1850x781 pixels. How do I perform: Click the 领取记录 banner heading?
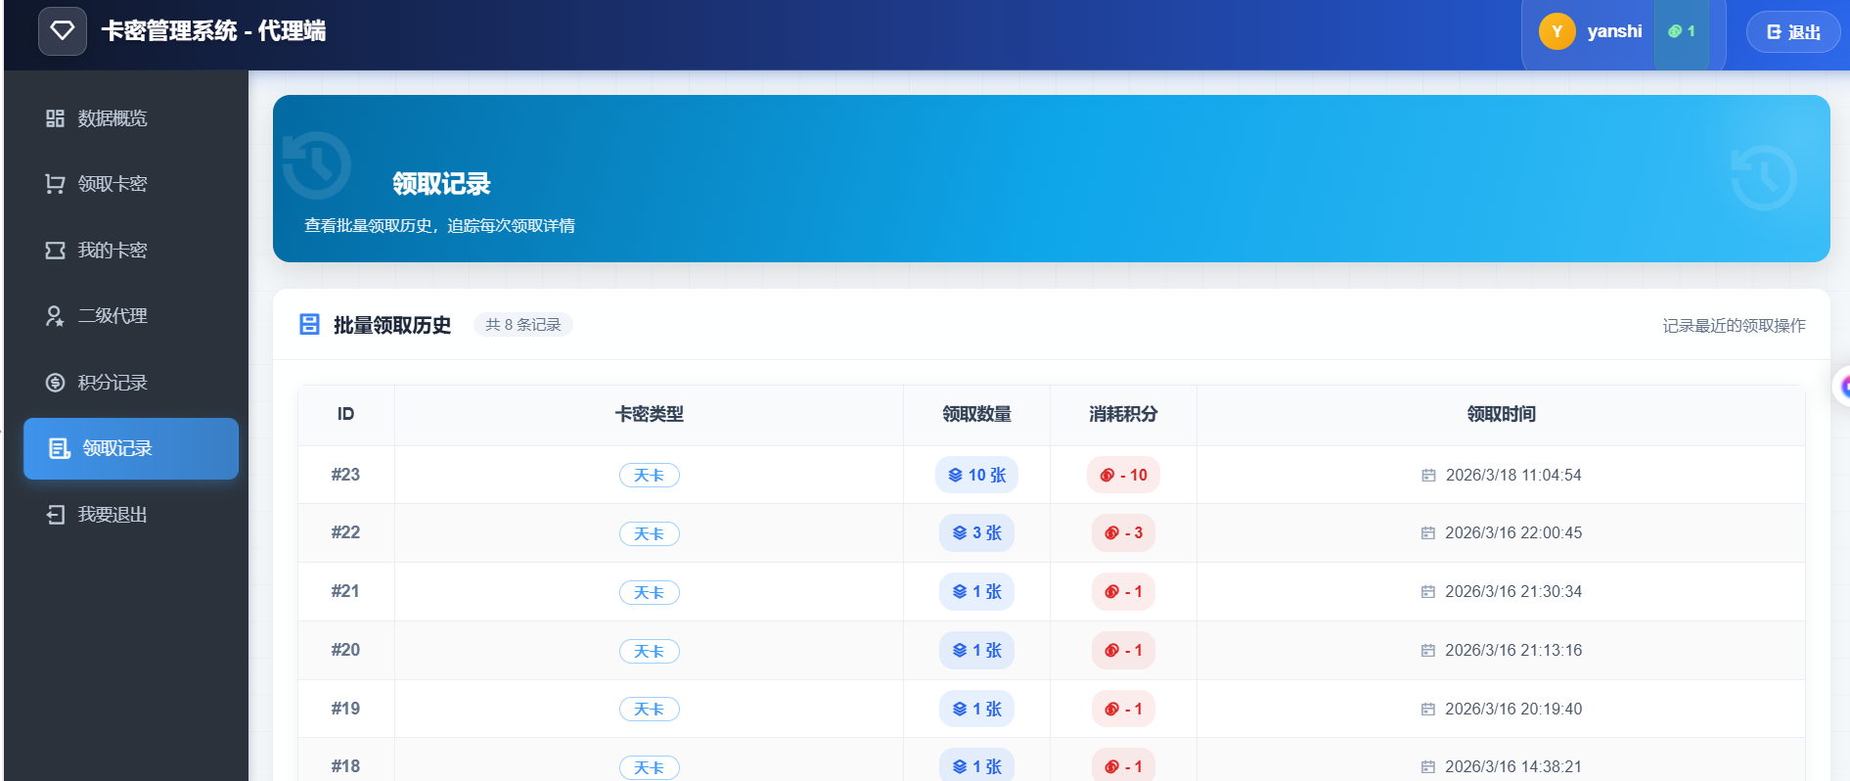pos(441,184)
